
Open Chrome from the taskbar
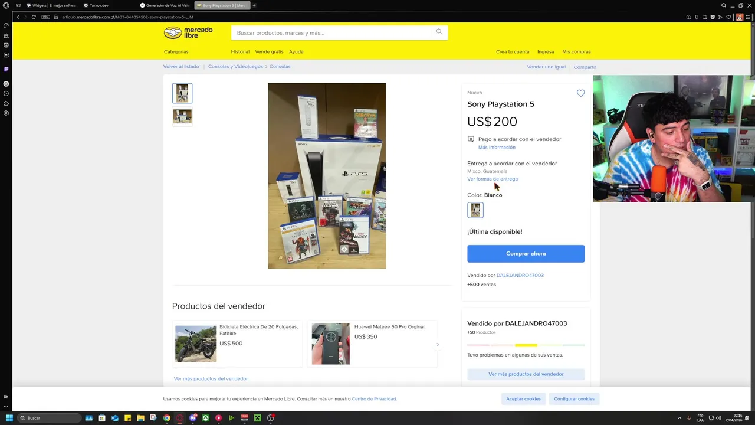coord(167,418)
